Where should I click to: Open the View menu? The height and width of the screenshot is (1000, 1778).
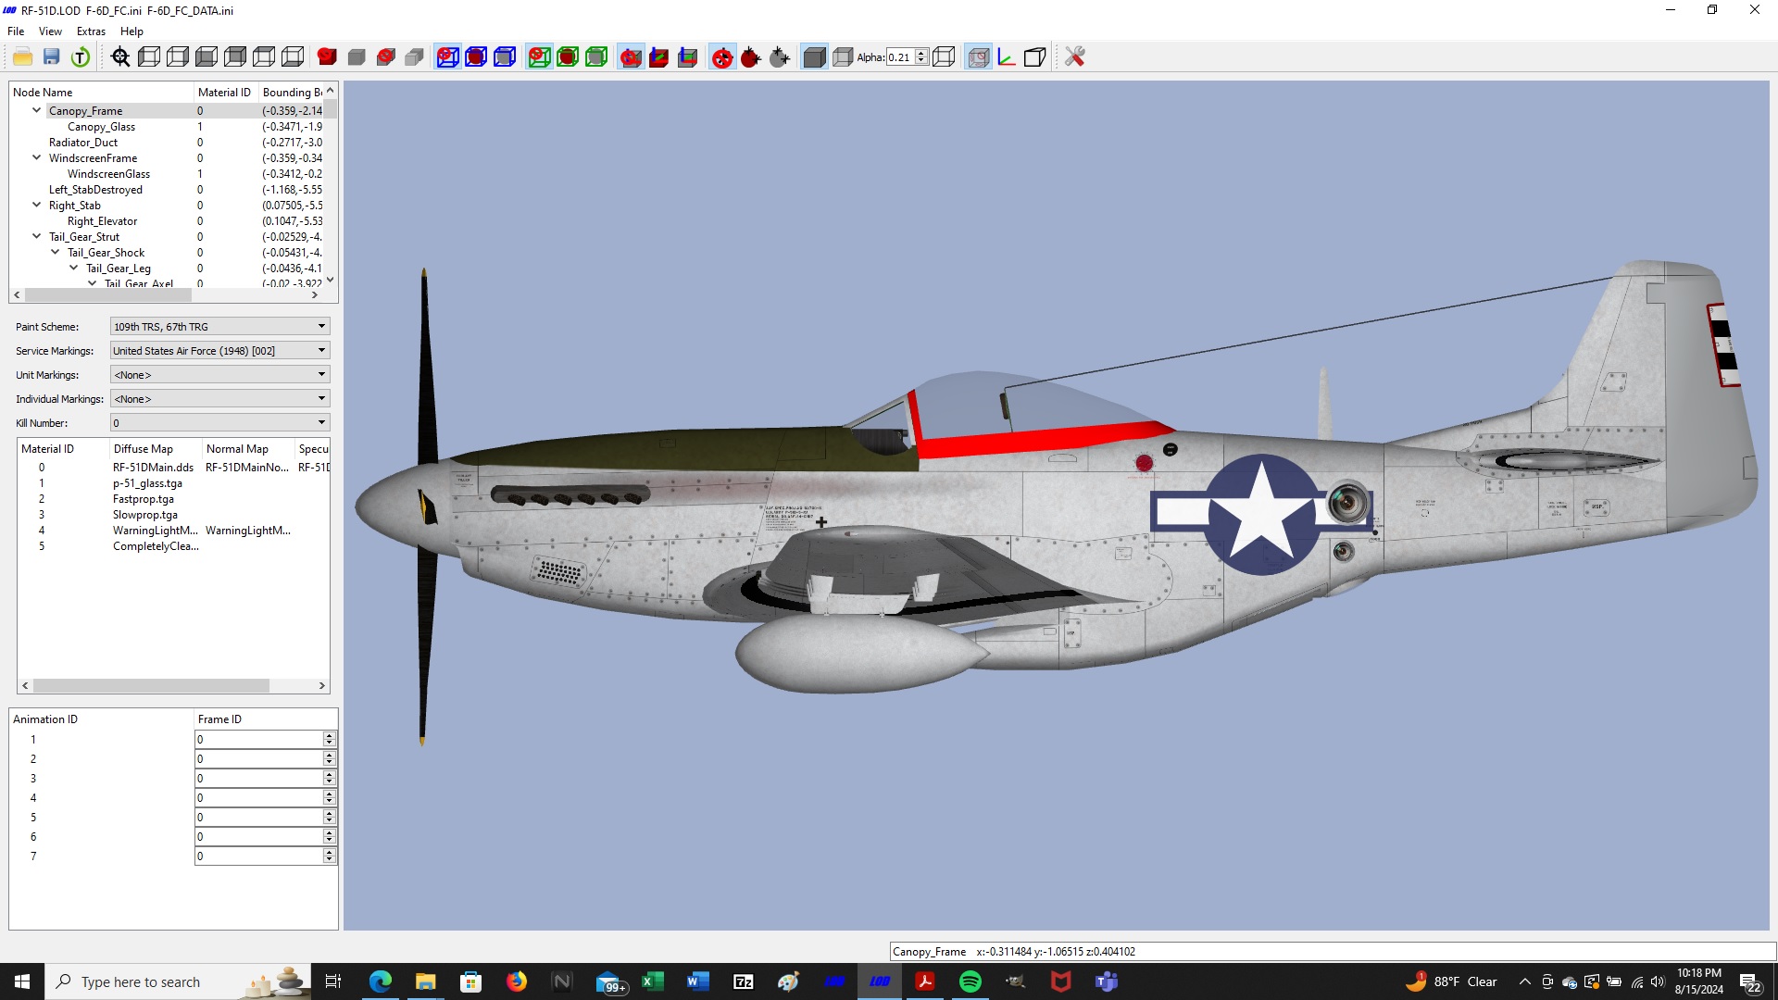pos(50,31)
